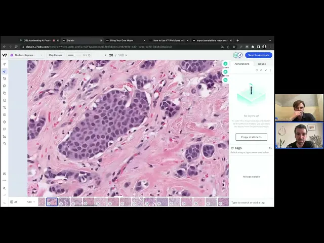The width and height of the screenshot is (324, 243).
Task: Switch to the Issues tab
Action: tap(262, 64)
